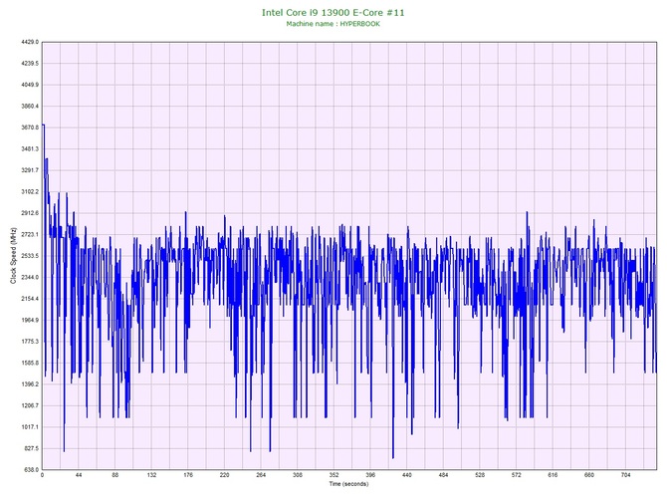Select the 3670.8 y-axis value

point(30,127)
